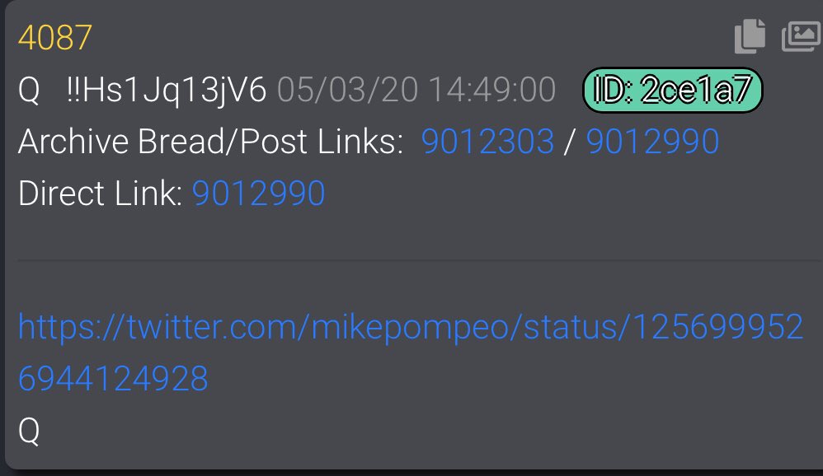Open archive bread link 9012303
Viewport: 823px width, 476px height.
click(x=487, y=142)
